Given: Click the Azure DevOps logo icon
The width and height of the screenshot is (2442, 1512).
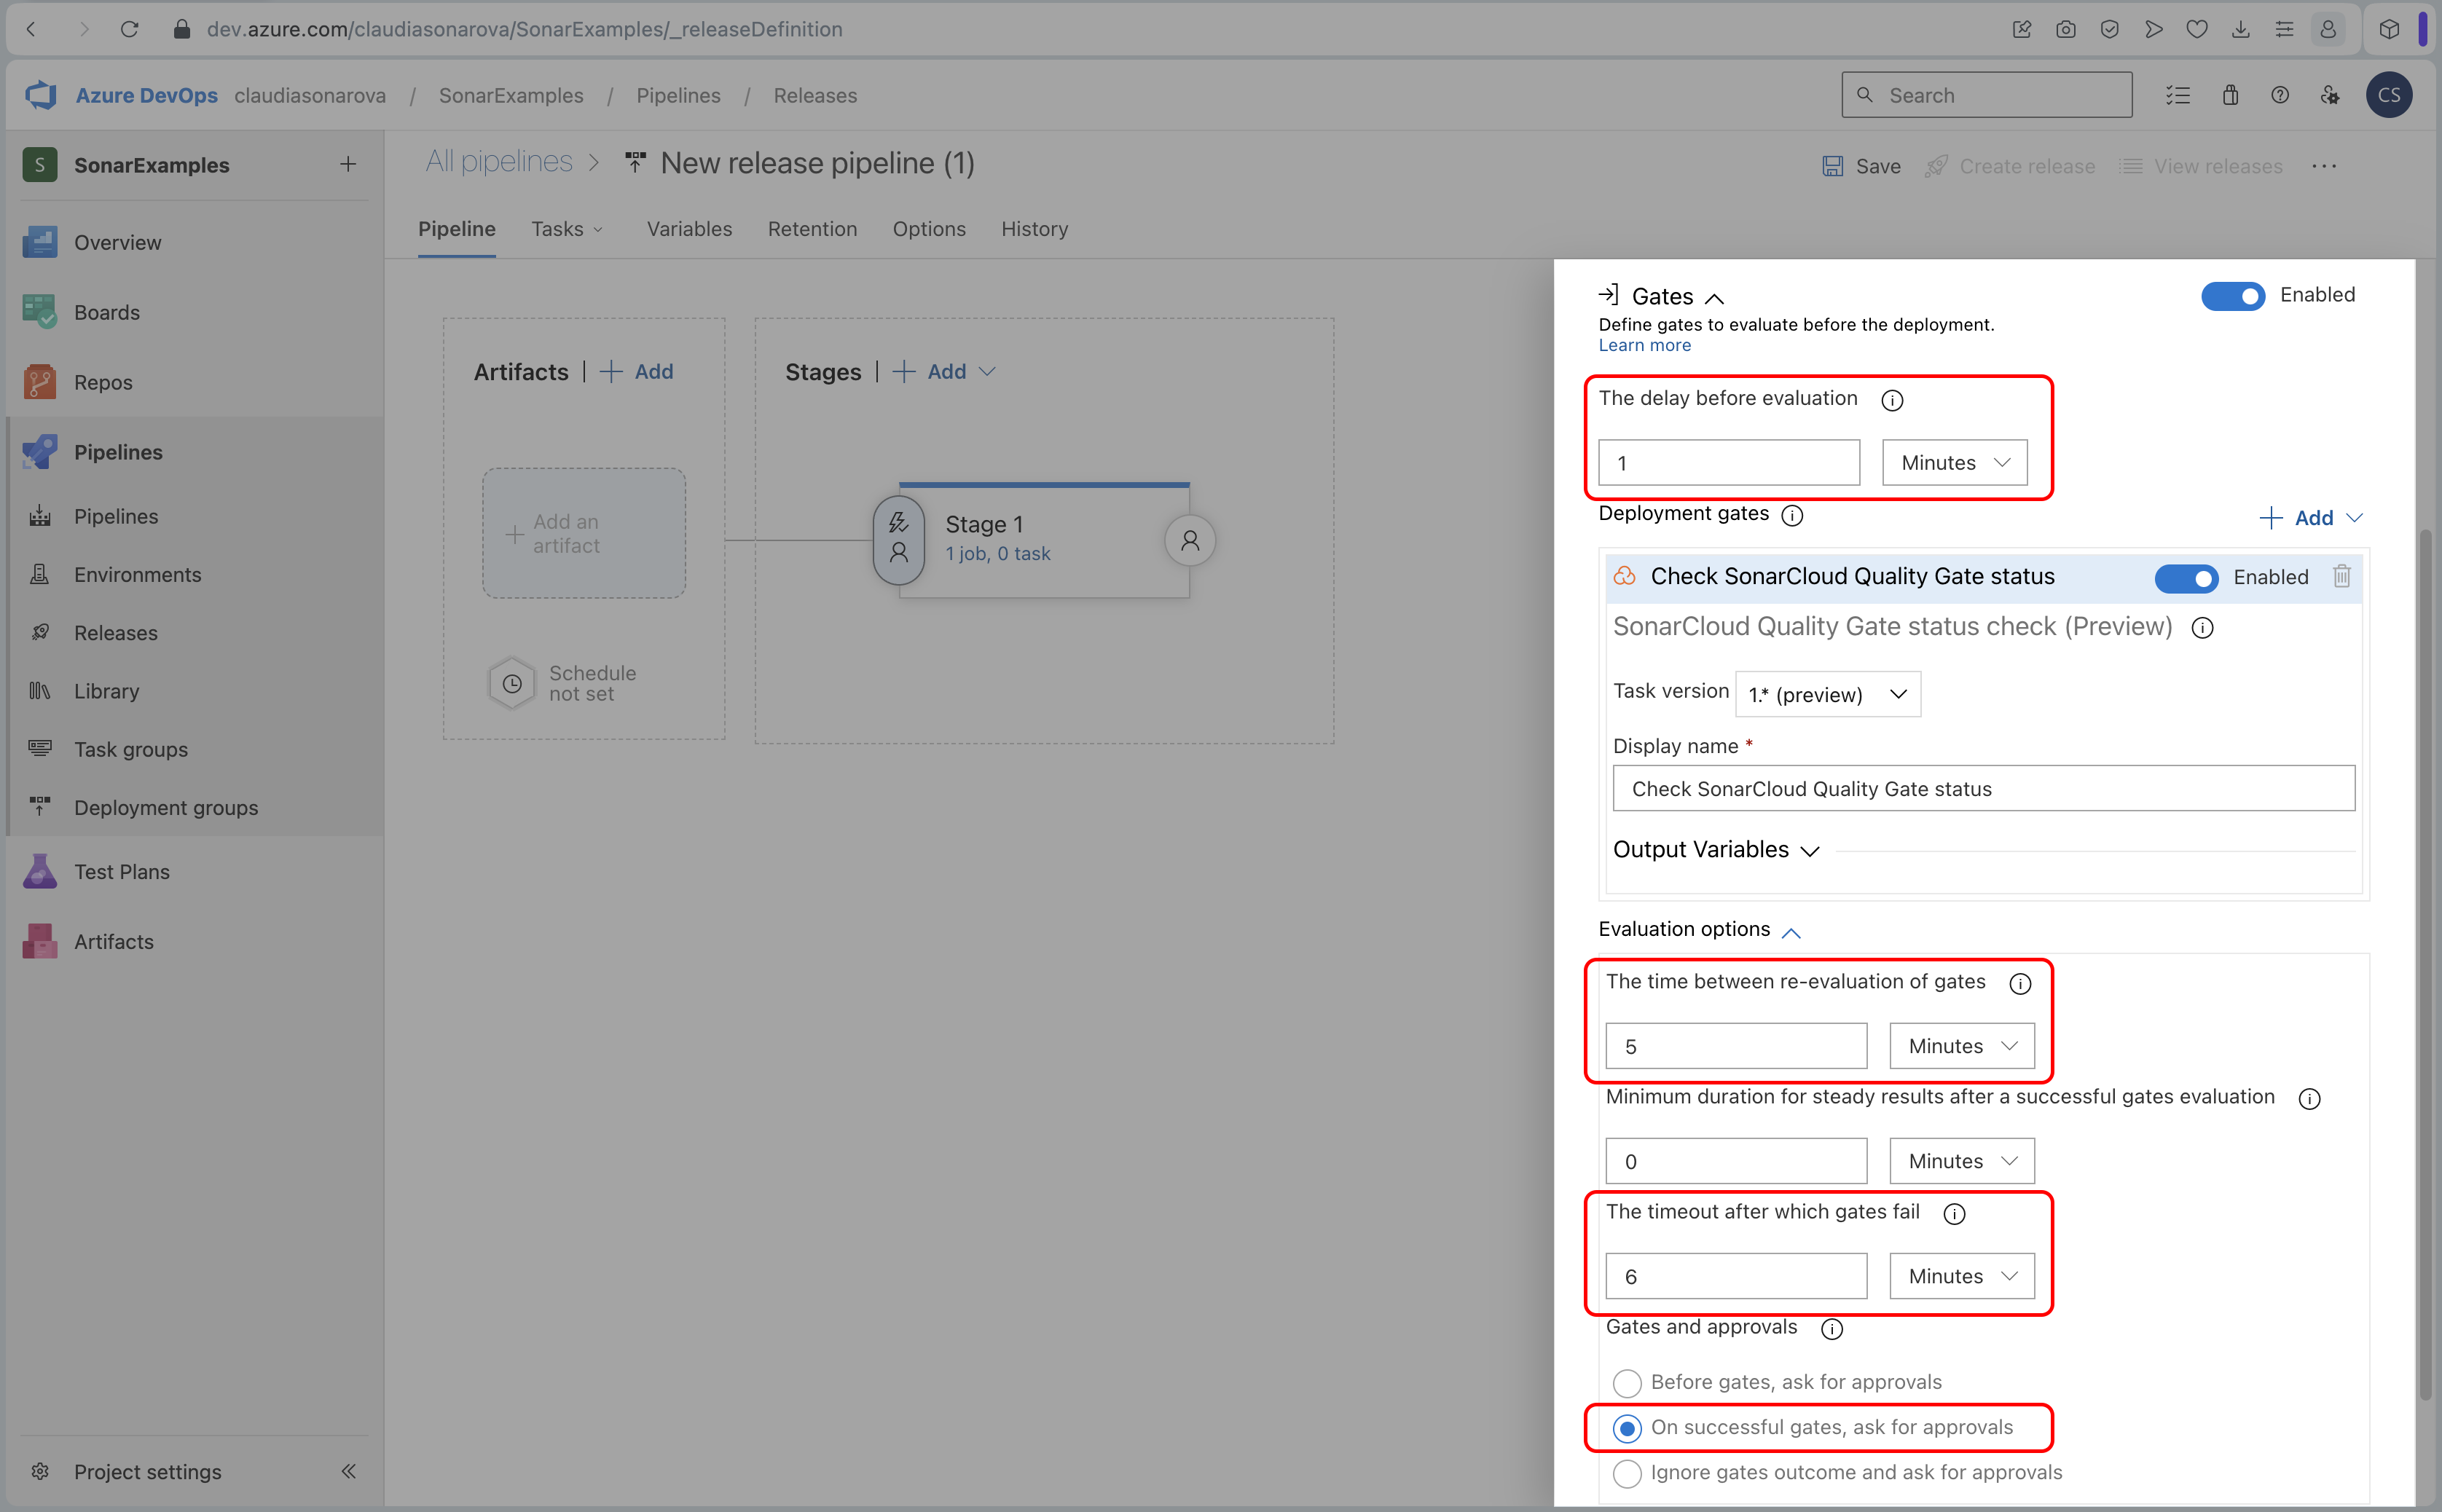Looking at the screenshot, I should (x=40, y=95).
